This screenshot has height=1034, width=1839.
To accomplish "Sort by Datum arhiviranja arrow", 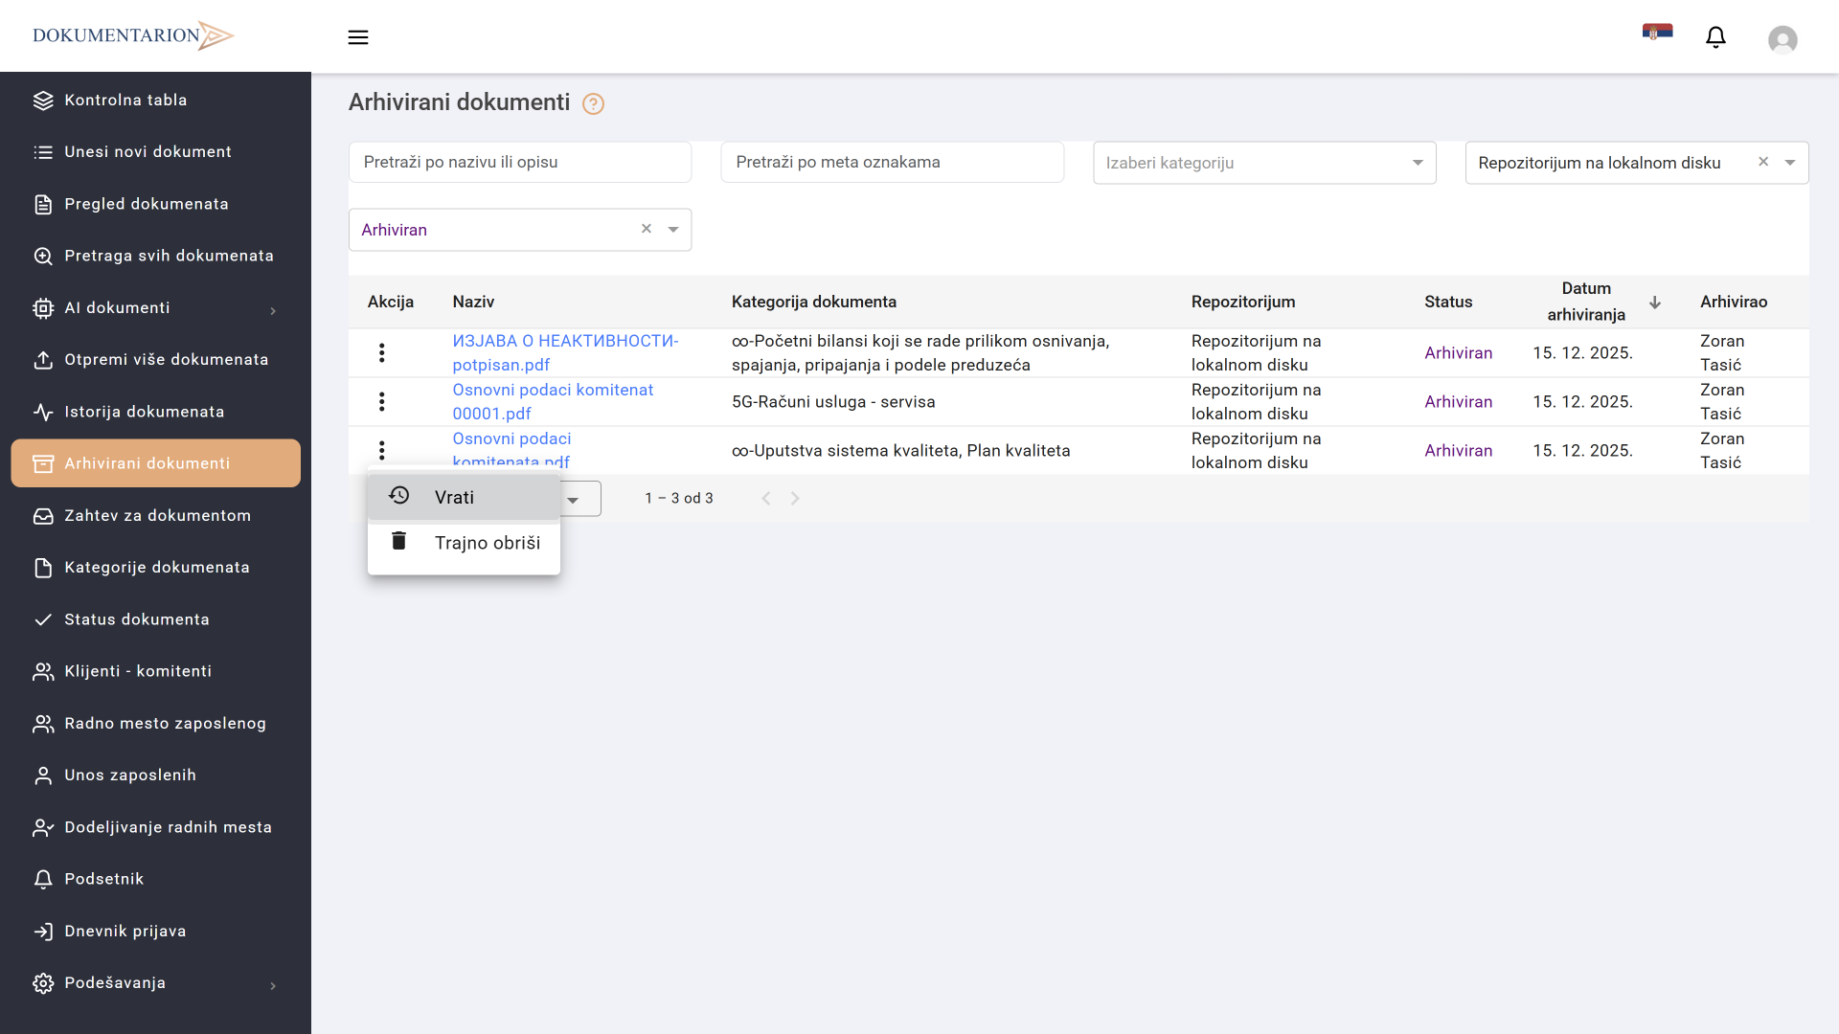I will (1655, 303).
